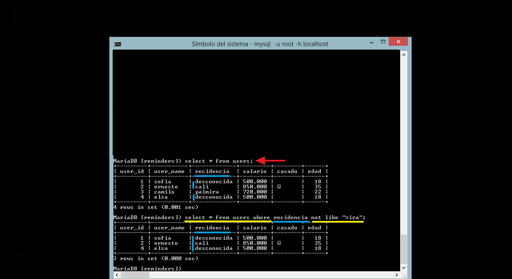
Task: Click the red arrow annotation
Action: coord(271,161)
